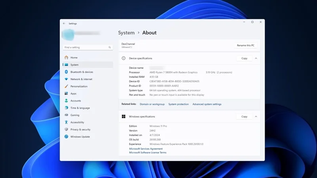Collapse the Windows specifications section
This screenshot has height=178, width=317.
pos(256,117)
